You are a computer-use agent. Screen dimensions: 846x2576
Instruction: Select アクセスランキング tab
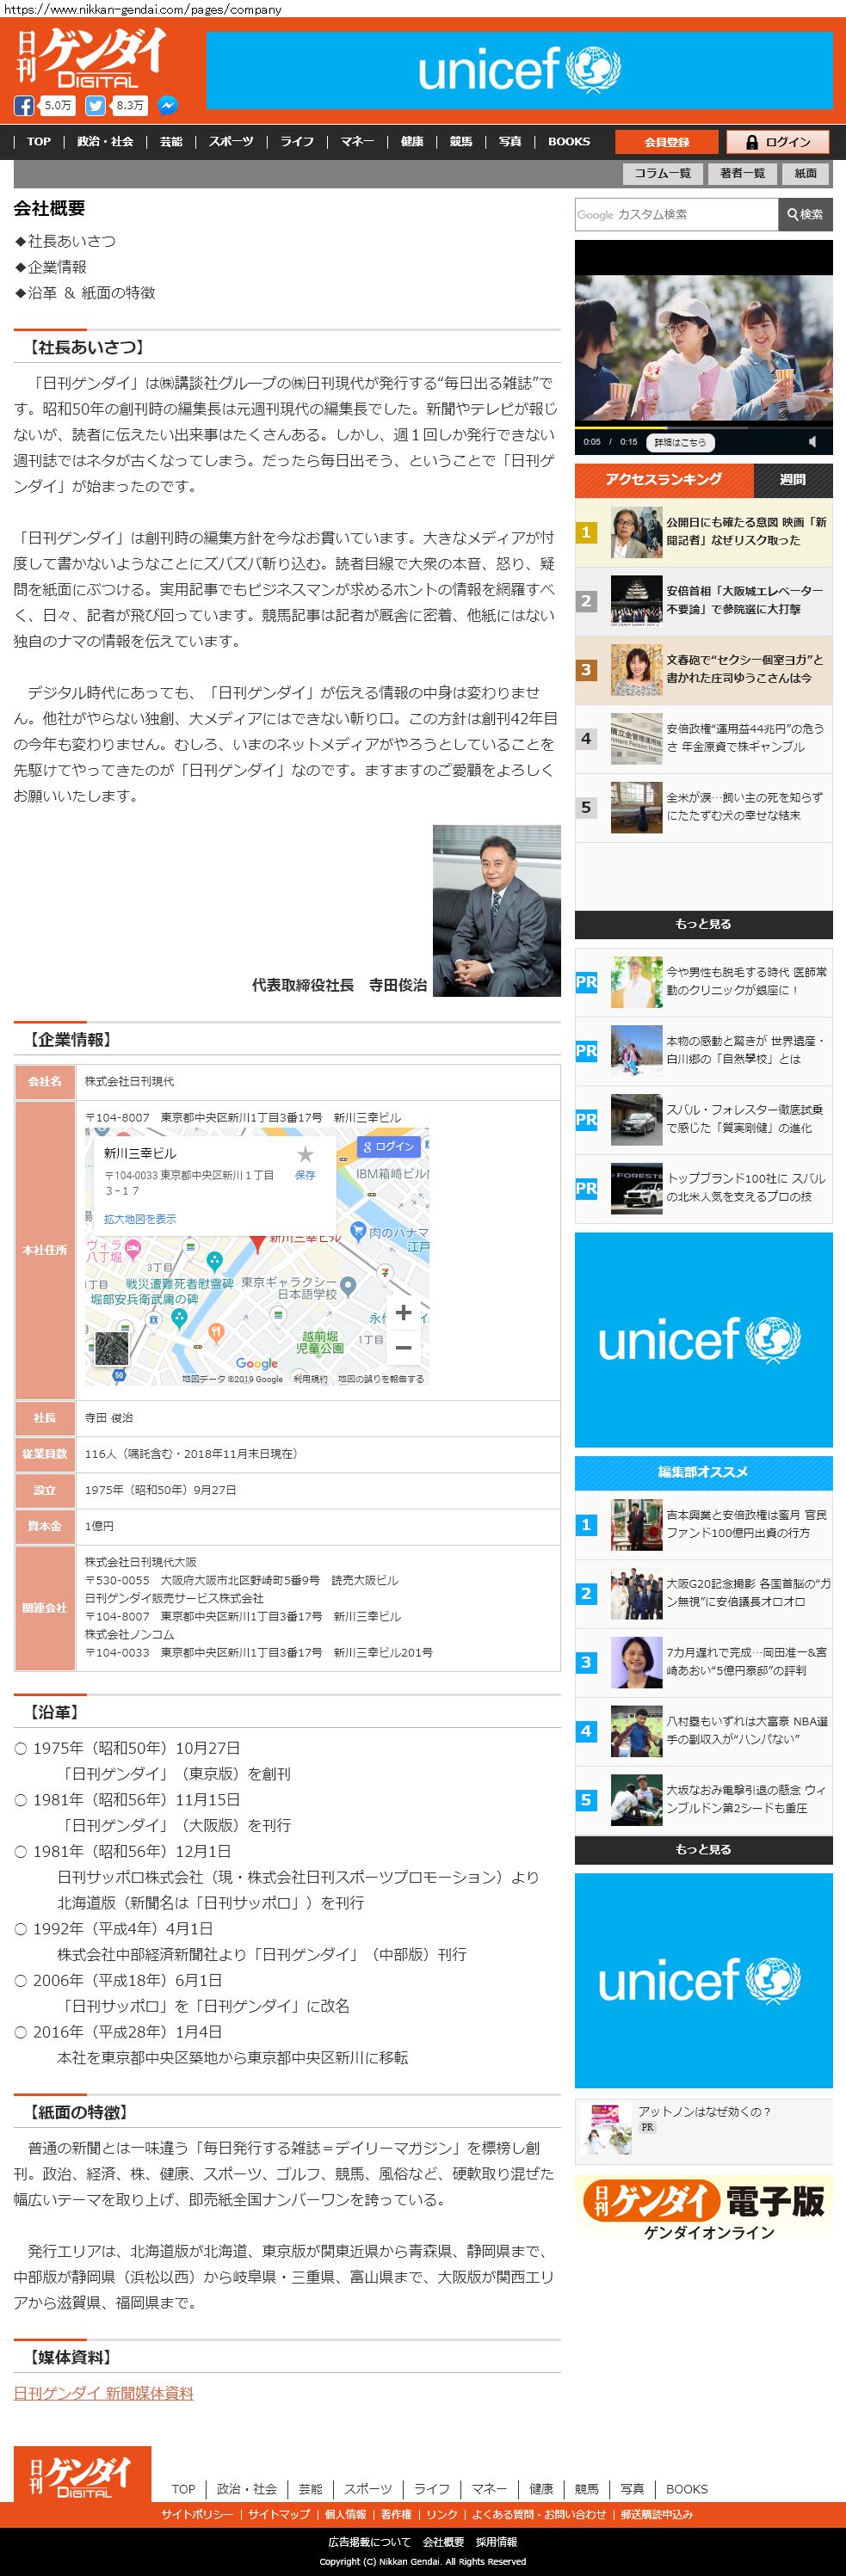(664, 480)
